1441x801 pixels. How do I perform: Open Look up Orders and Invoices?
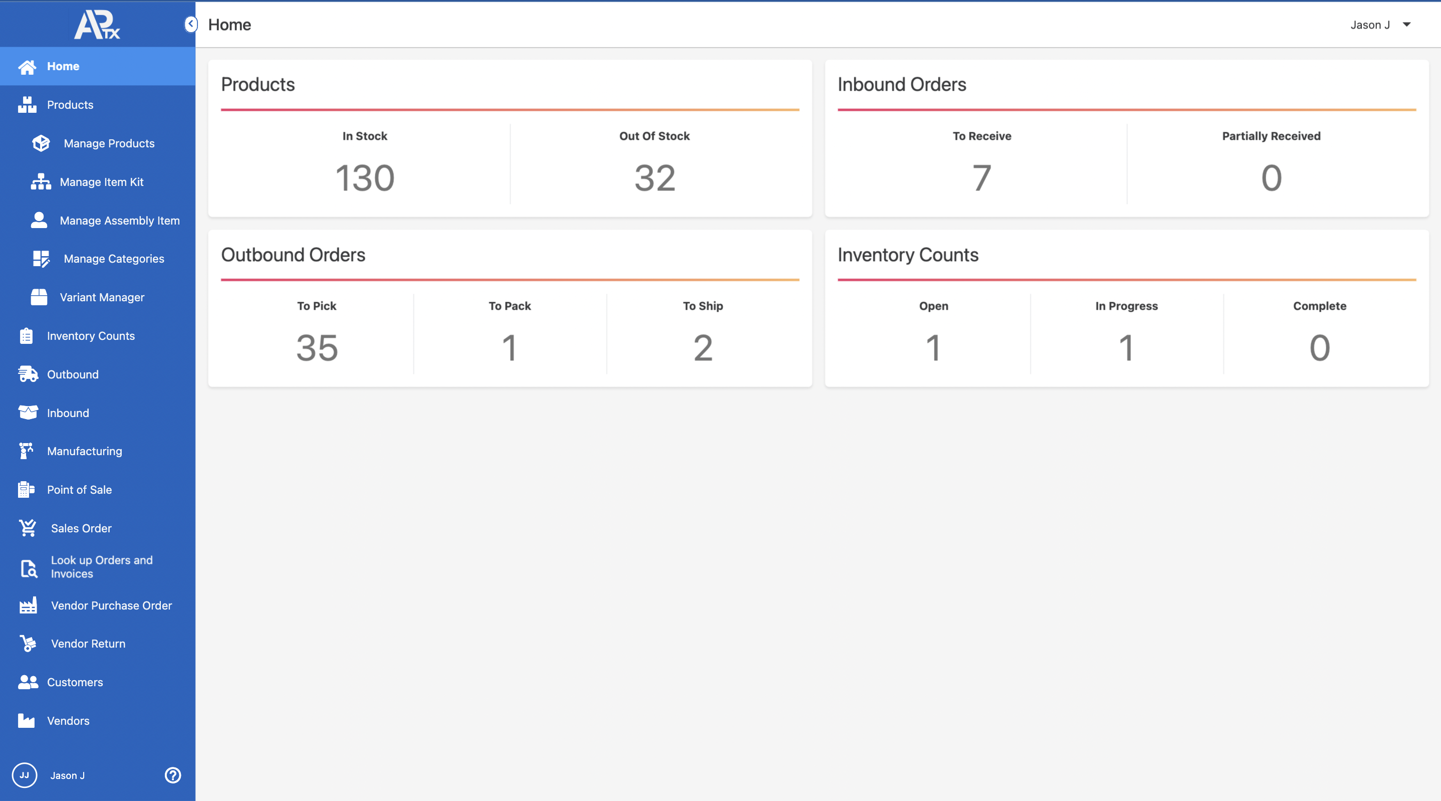point(101,567)
